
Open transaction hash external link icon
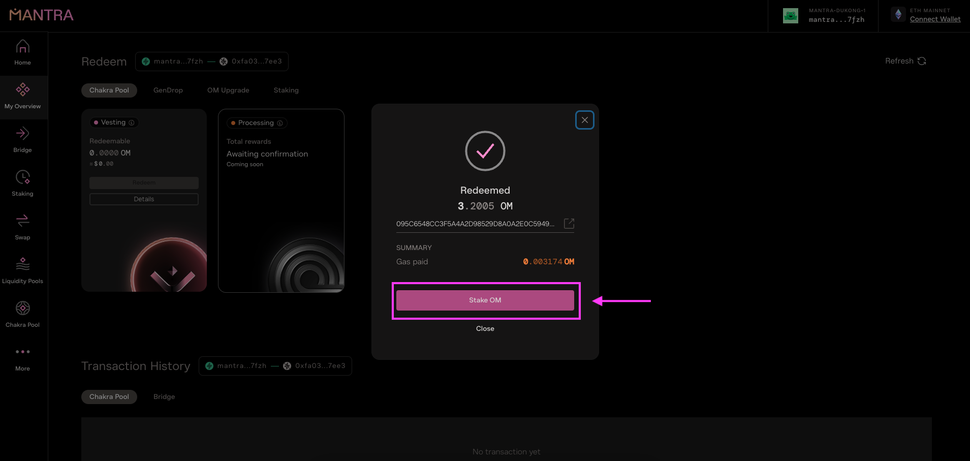tap(569, 224)
